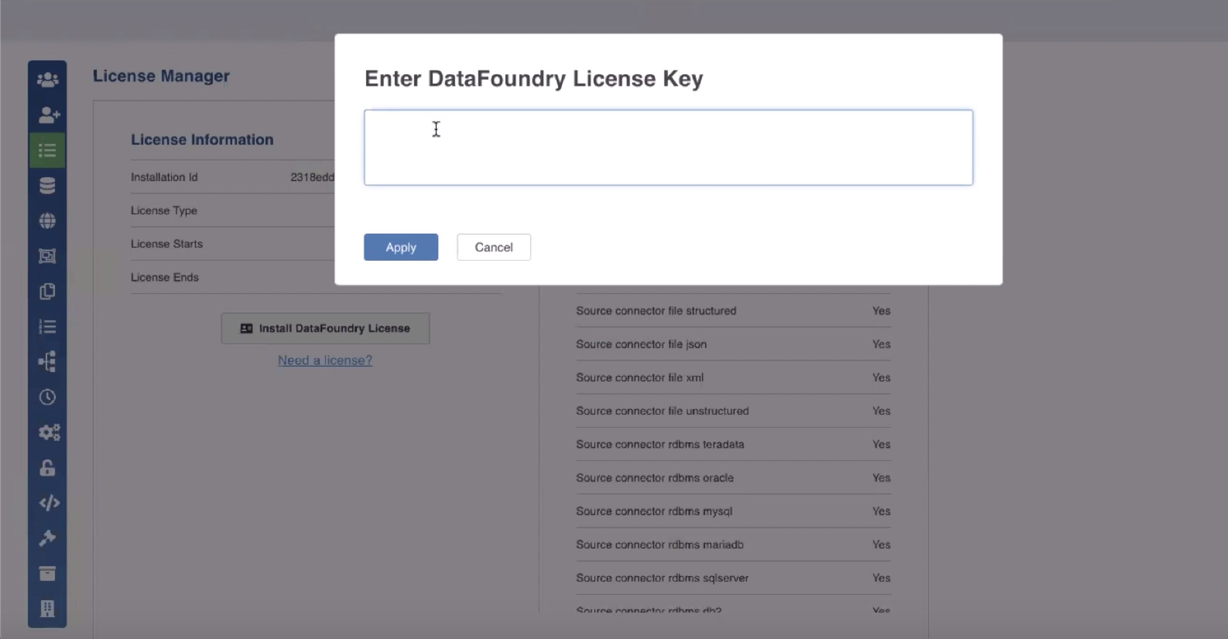Open the globe icon in sidebar
The height and width of the screenshot is (639, 1228).
47,221
